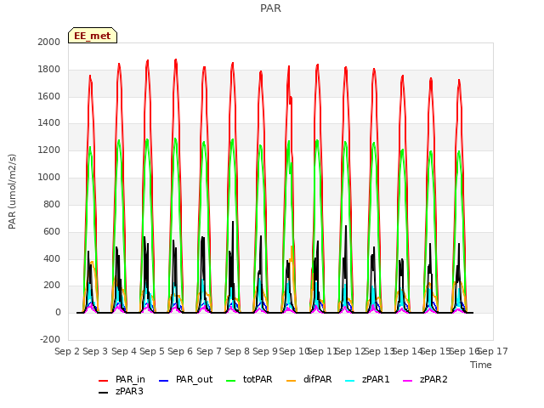Click the 1800 y-axis tick label

tap(49, 69)
